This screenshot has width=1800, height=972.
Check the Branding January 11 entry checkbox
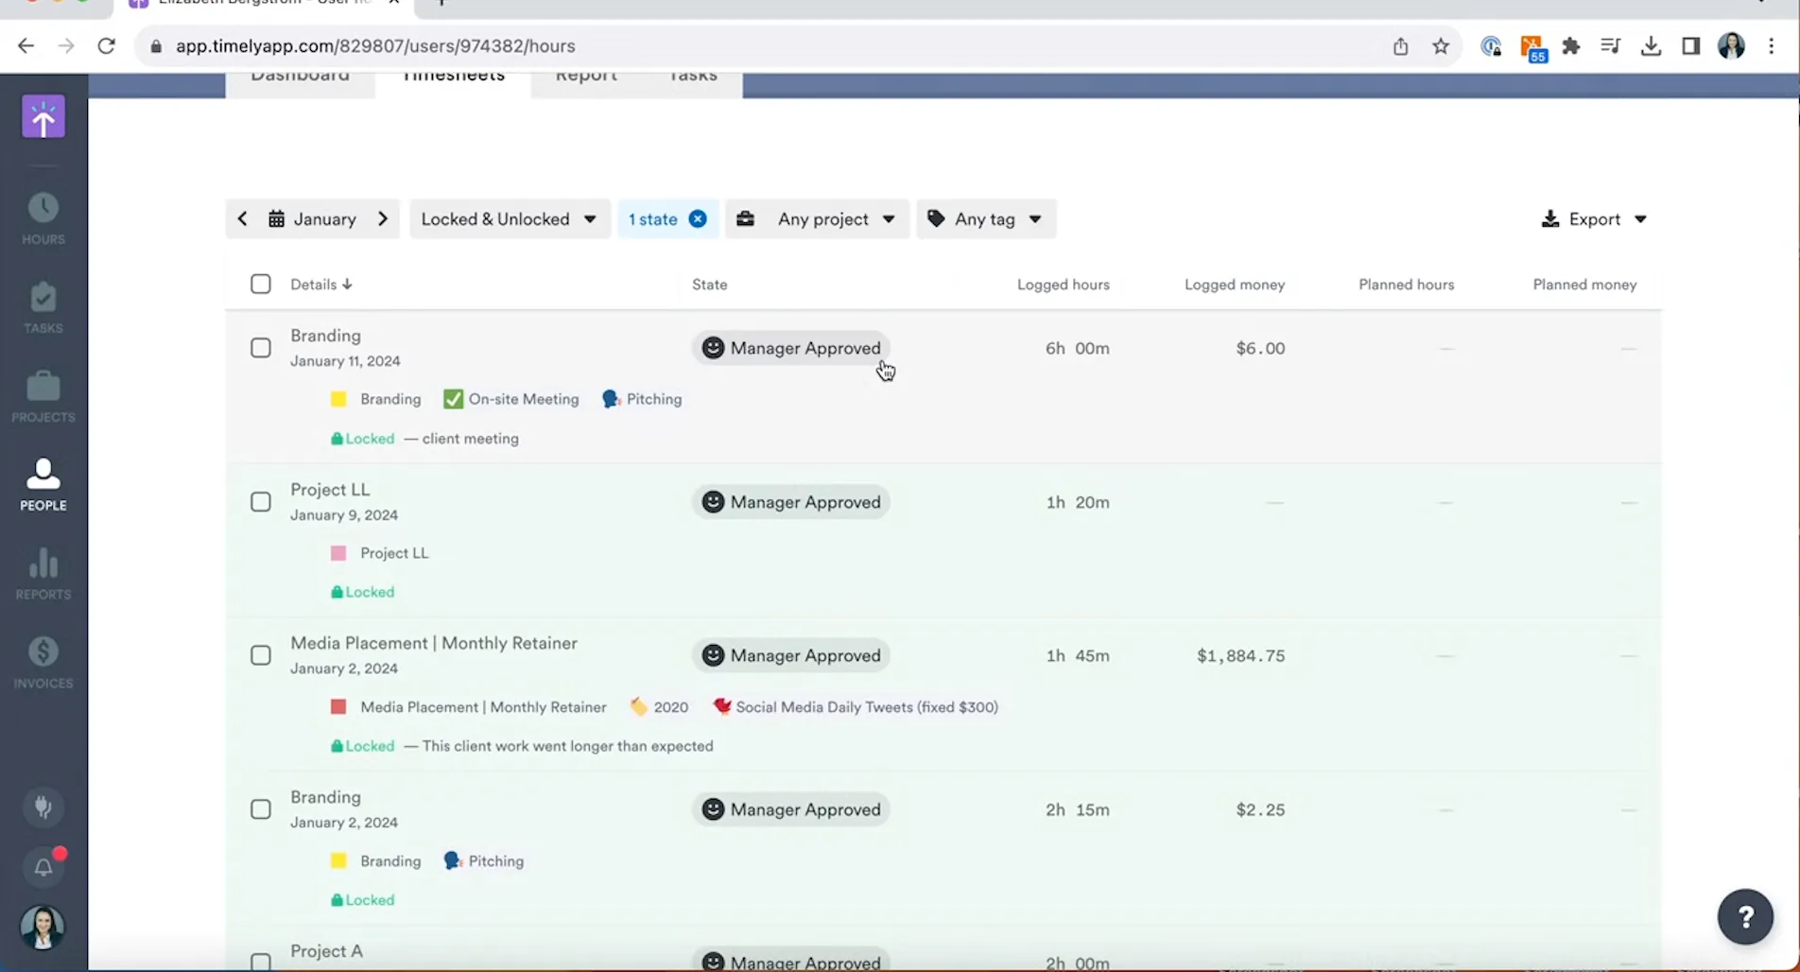(261, 348)
